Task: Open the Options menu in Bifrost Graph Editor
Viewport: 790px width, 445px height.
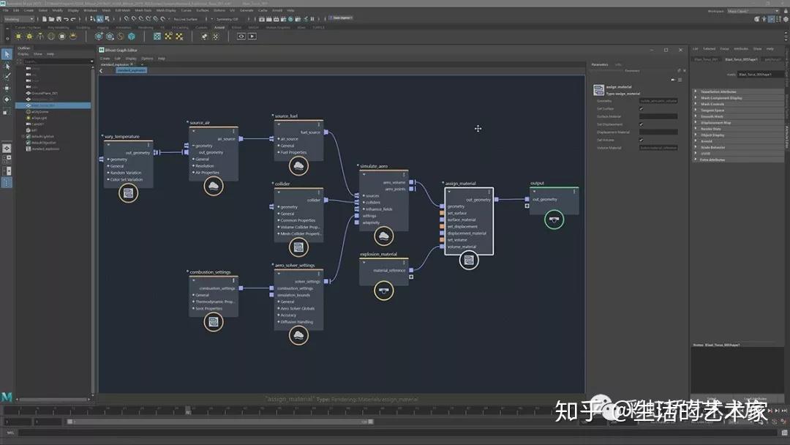Action: tap(147, 59)
